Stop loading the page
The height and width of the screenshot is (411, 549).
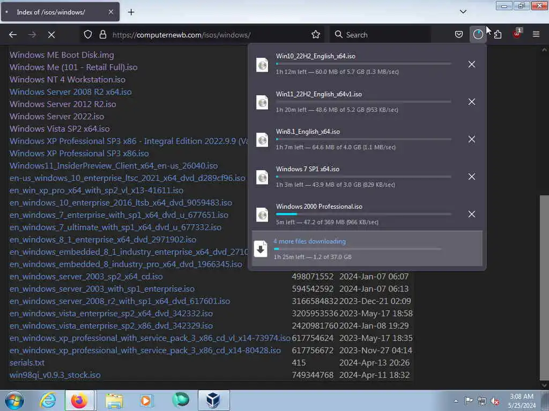point(51,35)
